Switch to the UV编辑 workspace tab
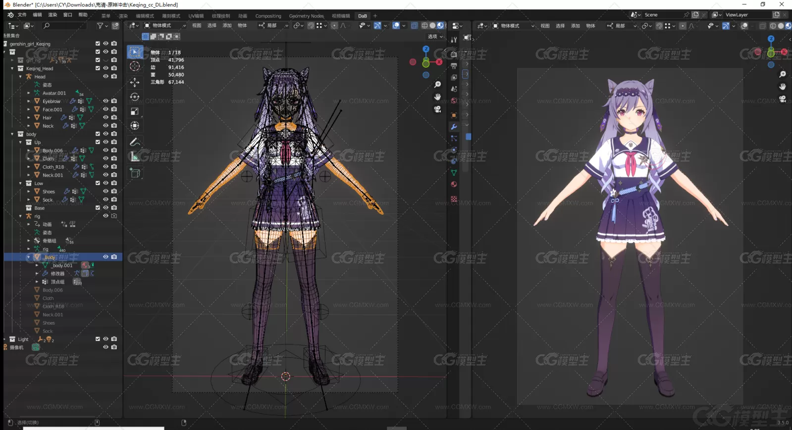 click(196, 16)
